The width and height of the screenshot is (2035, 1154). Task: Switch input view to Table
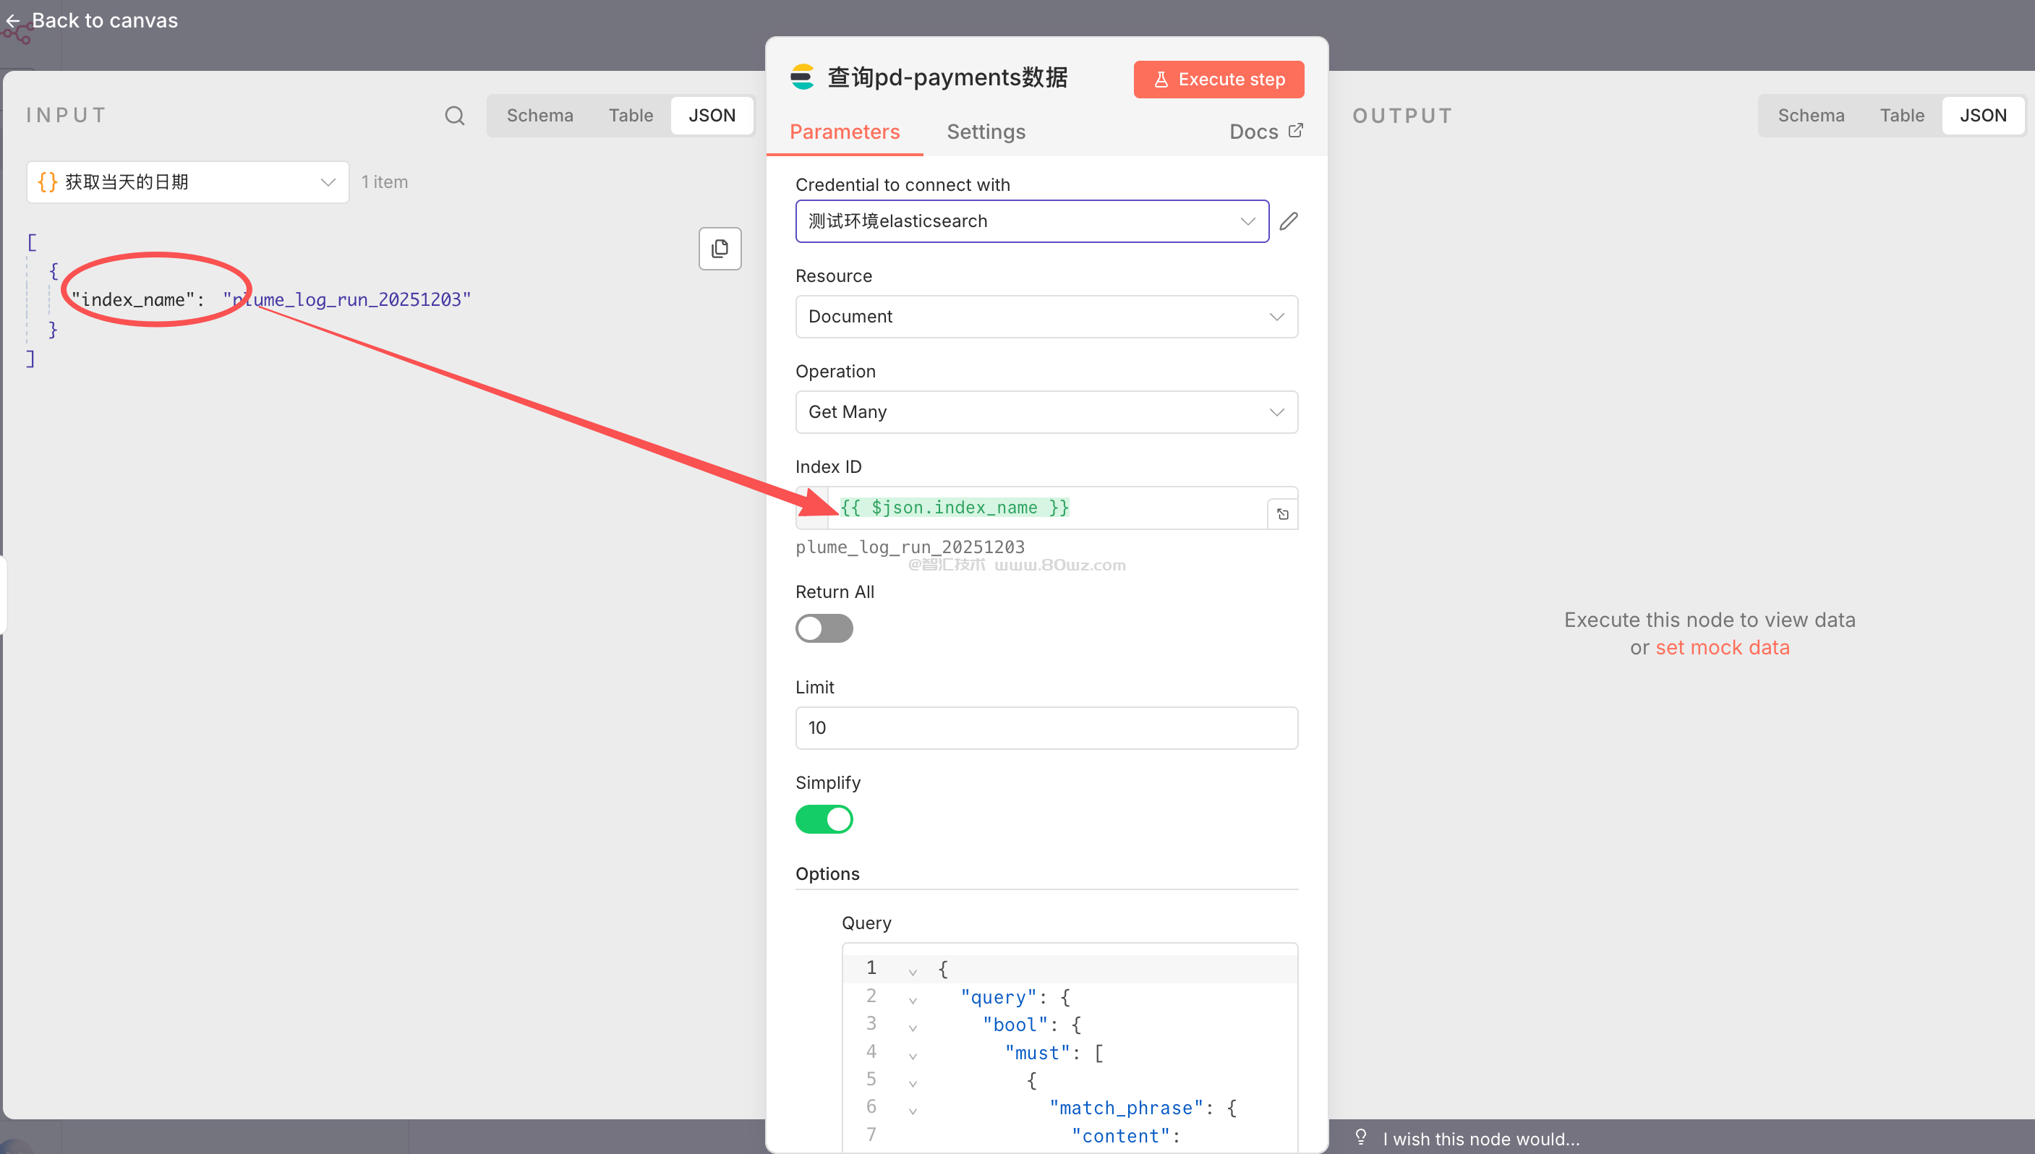tap(630, 116)
